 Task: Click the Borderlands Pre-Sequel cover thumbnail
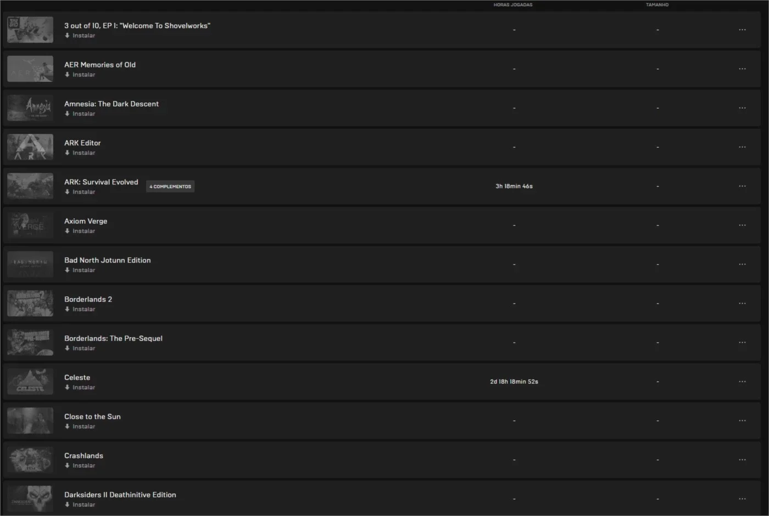click(30, 343)
